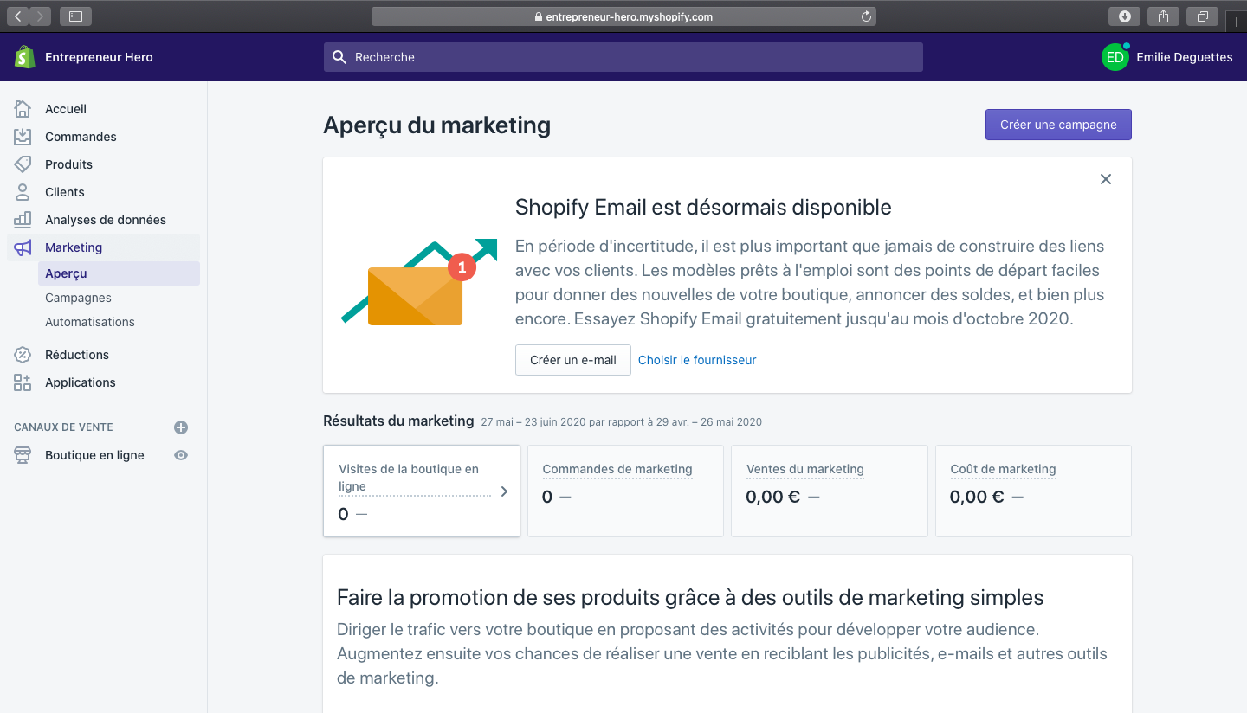Click the Choisir le fournisseur link

(x=697, y=360)
